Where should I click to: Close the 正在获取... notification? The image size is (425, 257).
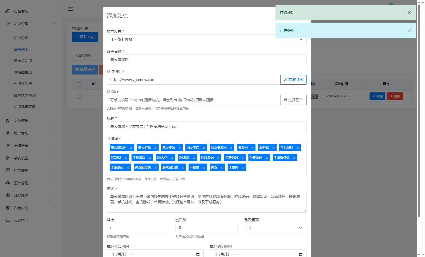[x=410, y=30]
